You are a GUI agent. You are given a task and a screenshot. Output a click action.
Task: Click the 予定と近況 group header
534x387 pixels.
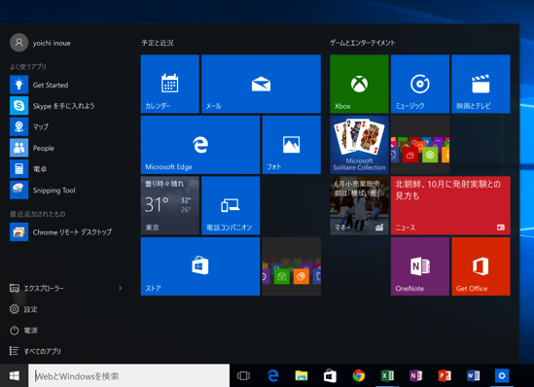point(158,43)
